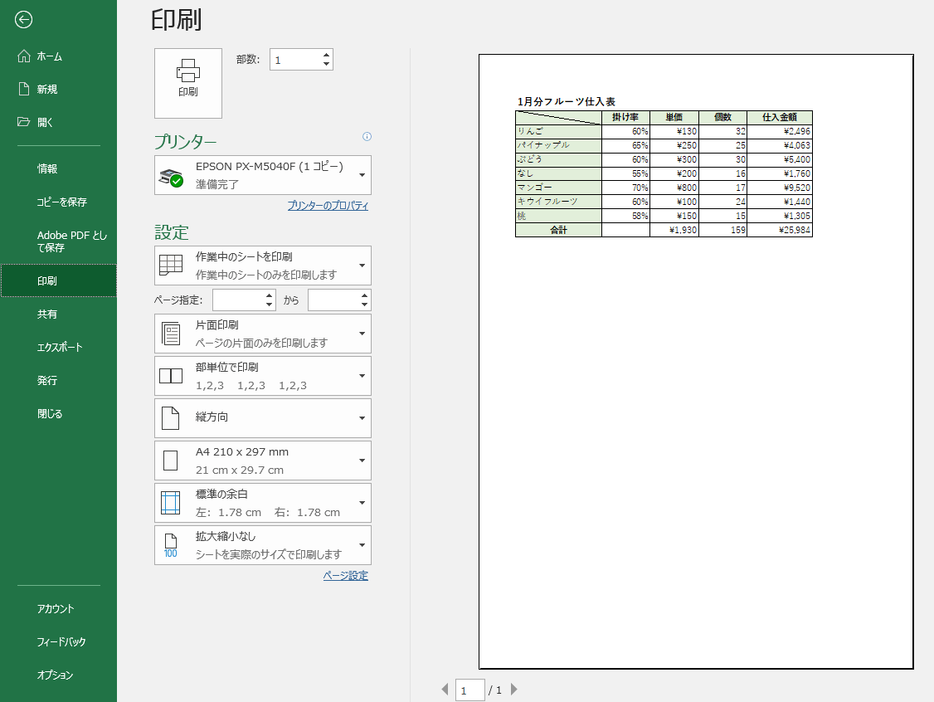
Task: Open アカウント settings
Action: coord(58,608)
